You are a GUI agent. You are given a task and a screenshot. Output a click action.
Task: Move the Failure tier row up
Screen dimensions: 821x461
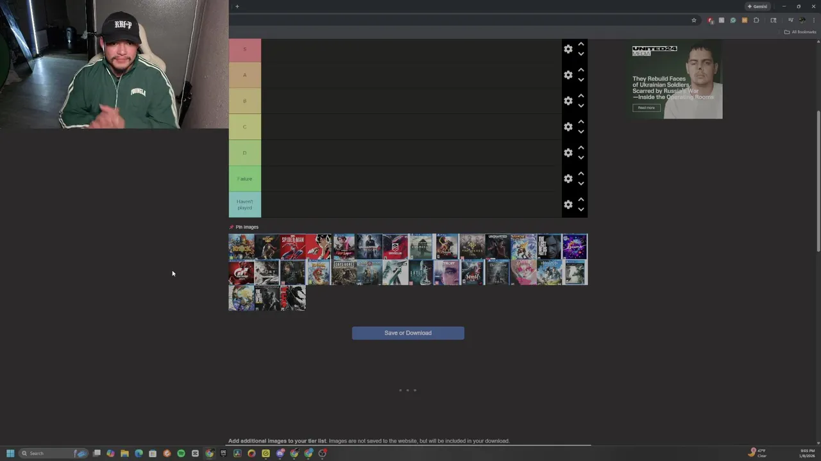(581, 174)
